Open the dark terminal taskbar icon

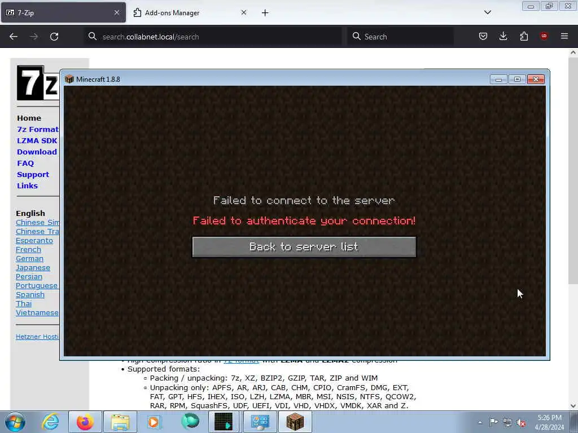pyautogui.click(x=224, y=422)
